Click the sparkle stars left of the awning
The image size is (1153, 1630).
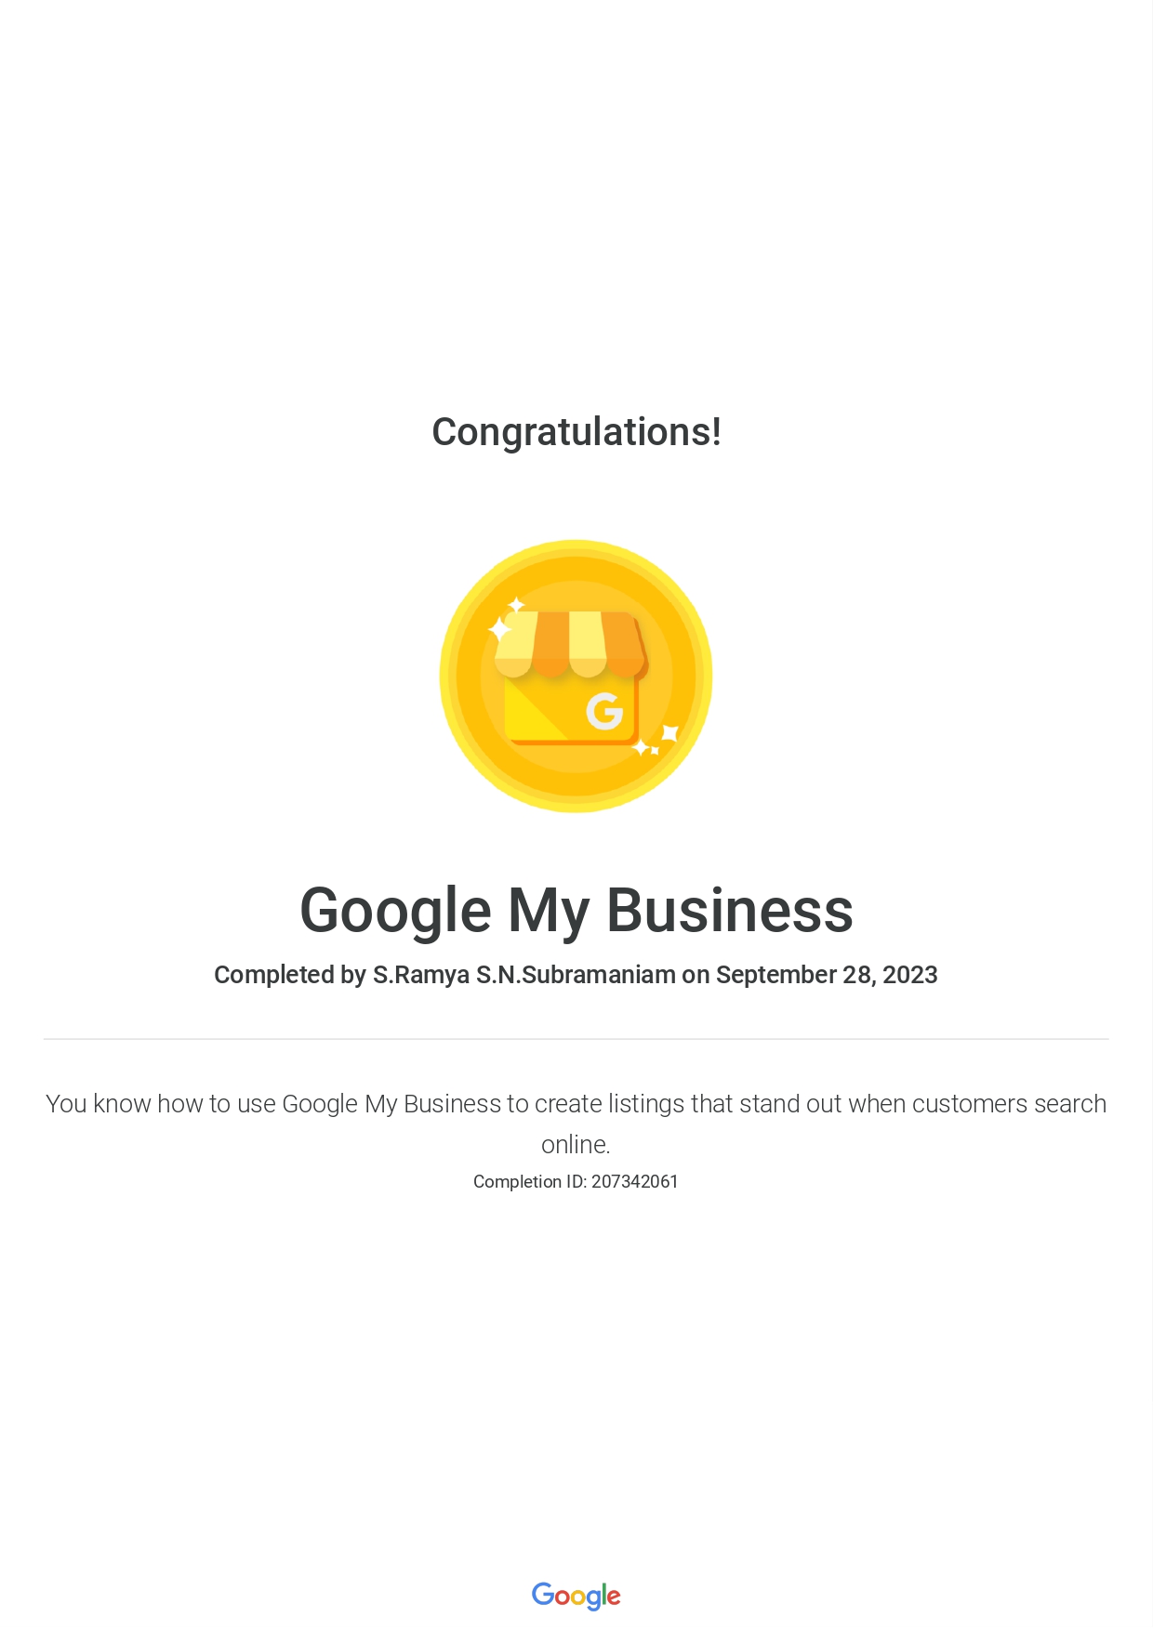506,621
